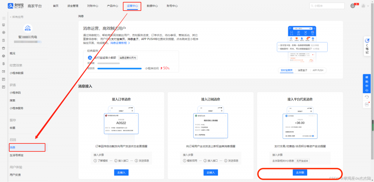Open 对账中心 in the top navigation
Image resolution: width=374 pixels, height=182 pixels.
coord(92,6)
